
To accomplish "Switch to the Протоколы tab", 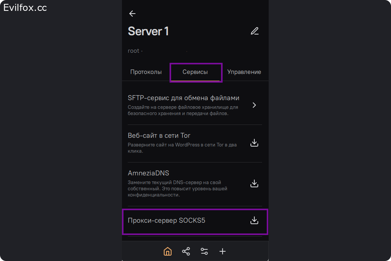I will pyautogui.click(x=146, y=72).
